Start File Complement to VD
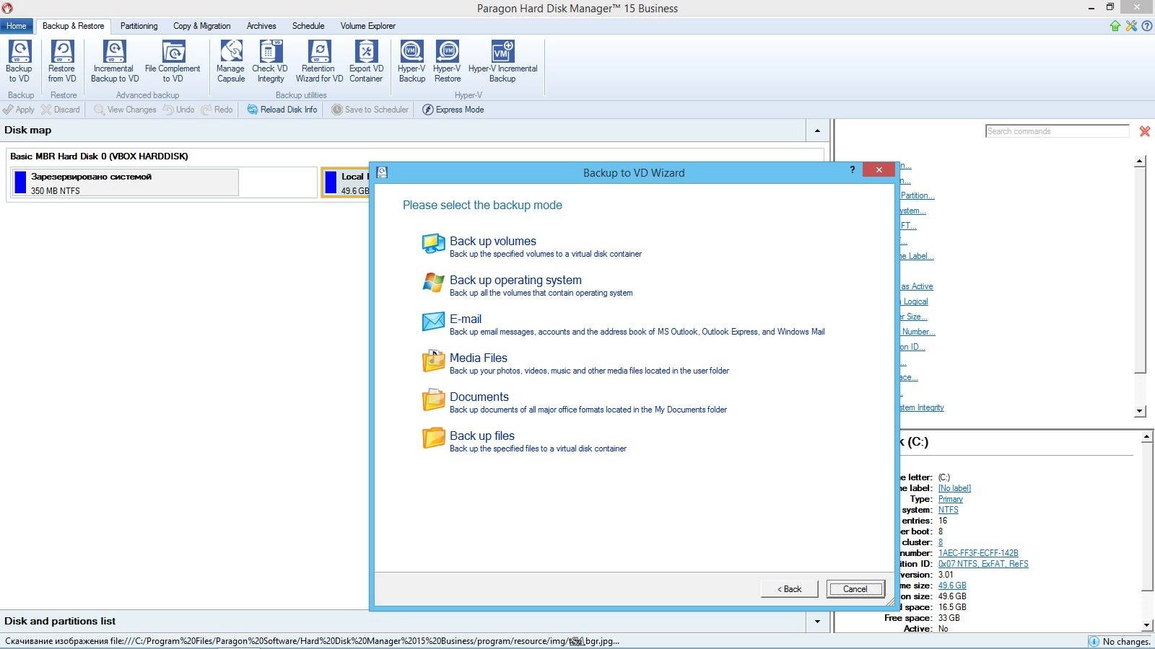The width and height of the screenshot is (1155, 649). [x=173, y=62]
